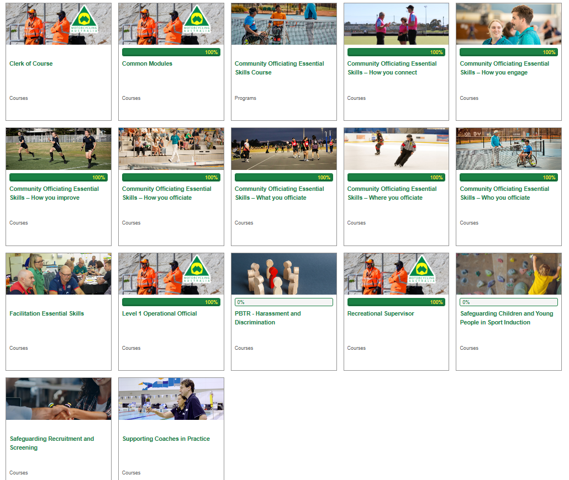Open Facilitation Essential Skills course title
Screen dimensions: 569x480
point(46,313)
